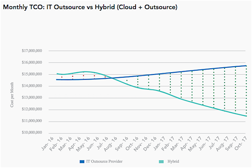Screen dimensions: 252x168
Task: Click IT Outsource line endpoint at Oct-17
Action: click(246, 66)
